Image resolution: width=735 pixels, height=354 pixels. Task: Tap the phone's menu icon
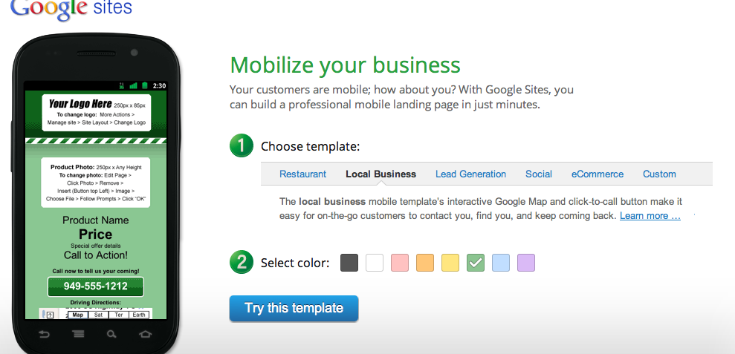(78, 334)
